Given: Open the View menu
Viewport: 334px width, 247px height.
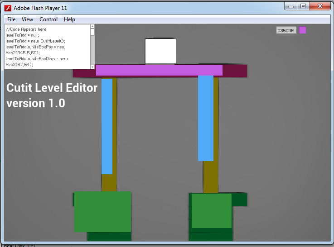Looking at the screenshot, I should tap(27, 19).
